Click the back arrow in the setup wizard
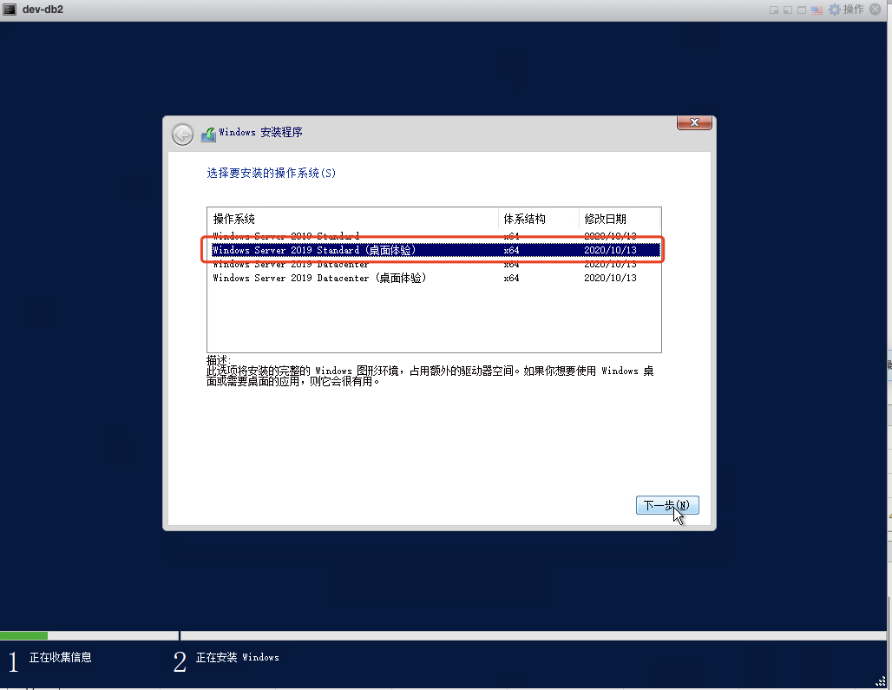 click(x=182, y=134)
